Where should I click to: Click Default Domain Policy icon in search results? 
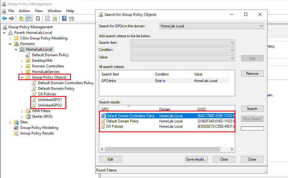(103, 121)
